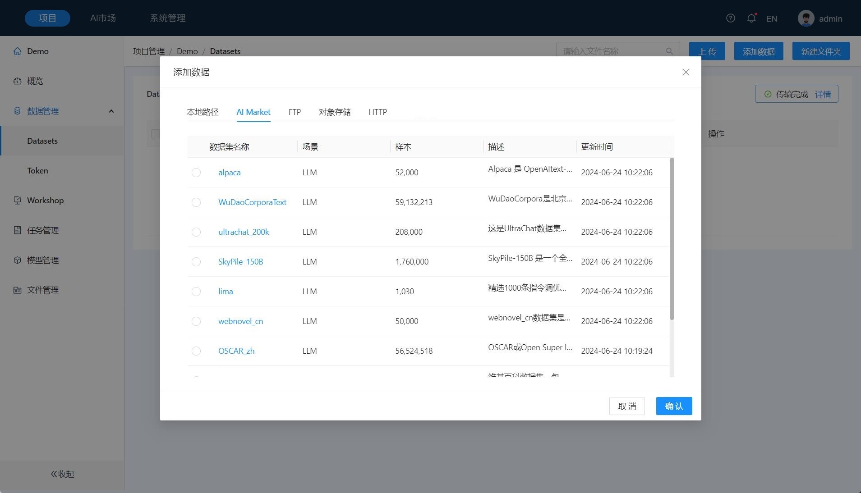Select the SkyPile-150B radio button
The image size is (861, 493).
(x=196, y=262)
